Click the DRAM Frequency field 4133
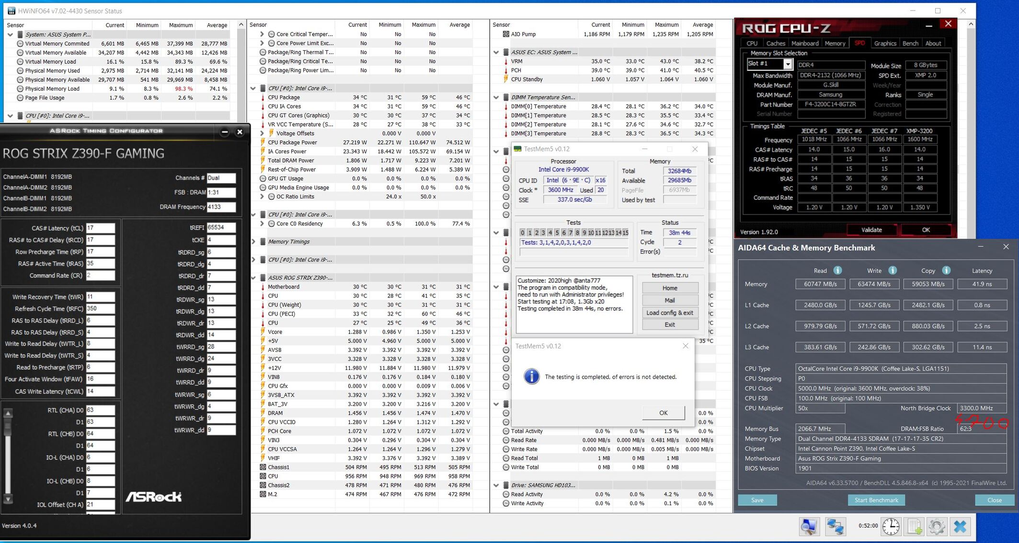The width and height of the screenshot is (1019, 543). pos(221,207)
